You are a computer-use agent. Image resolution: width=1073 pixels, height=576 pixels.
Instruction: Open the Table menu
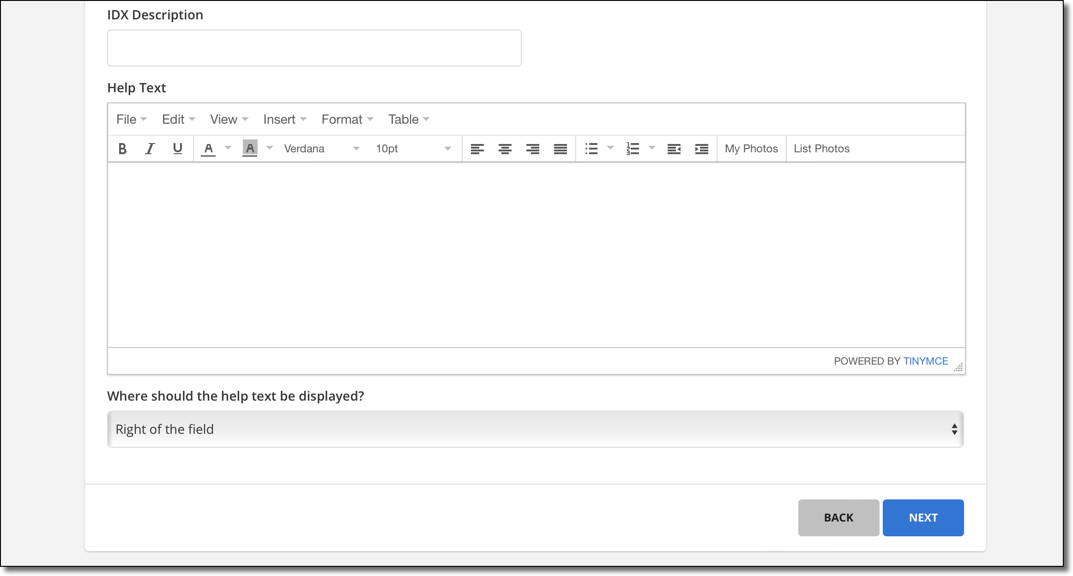pyautogui.click(x=409, y=120)
